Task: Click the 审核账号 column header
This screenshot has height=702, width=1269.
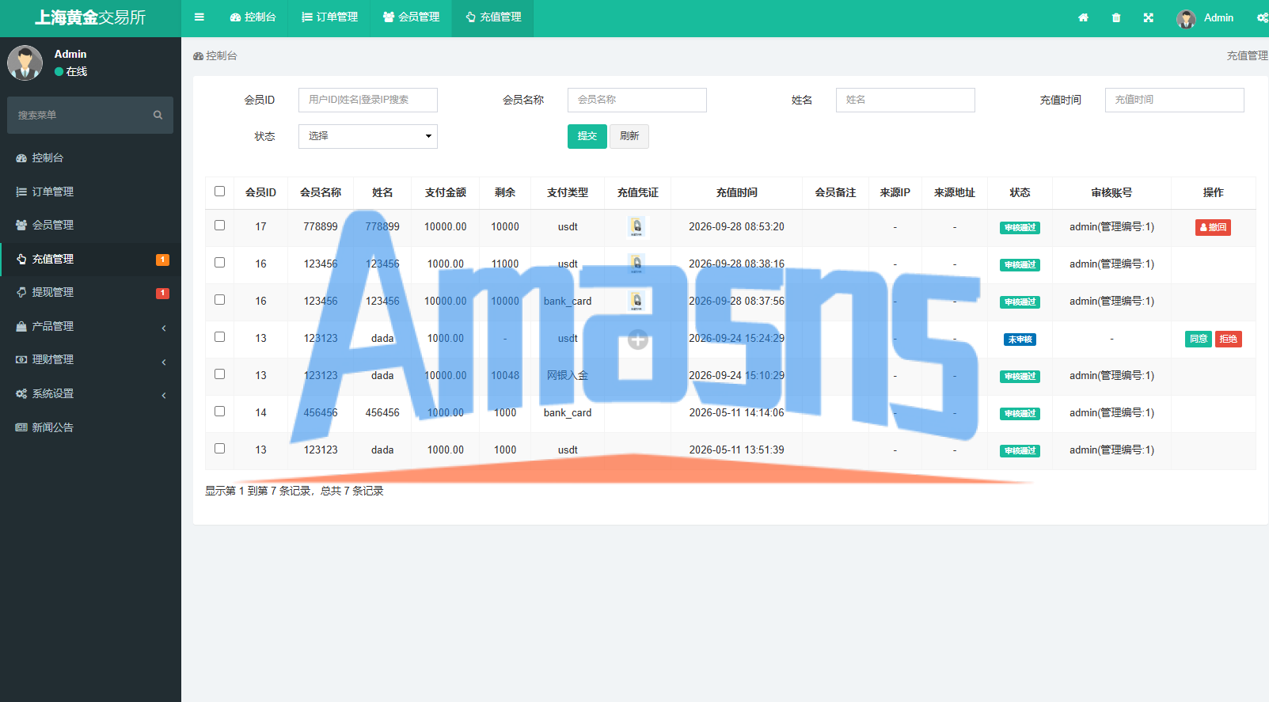Action: (x=1111, y=192)
